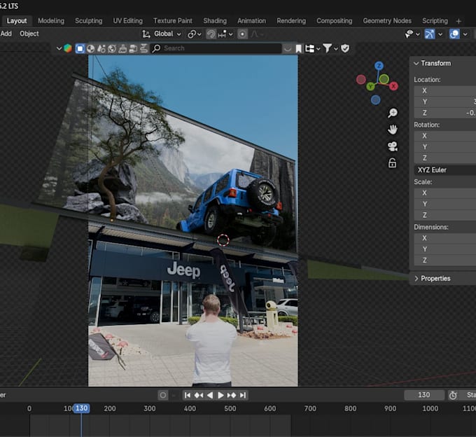This screenshot has width=476, height=437.
Task: Click the clock icon next to frame field
Action: 453,395
